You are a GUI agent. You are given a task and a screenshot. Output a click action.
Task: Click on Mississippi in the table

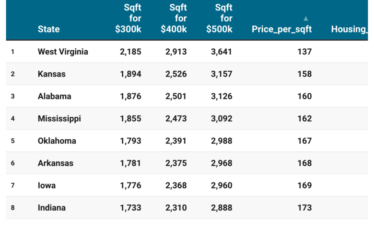coord(59,118)
